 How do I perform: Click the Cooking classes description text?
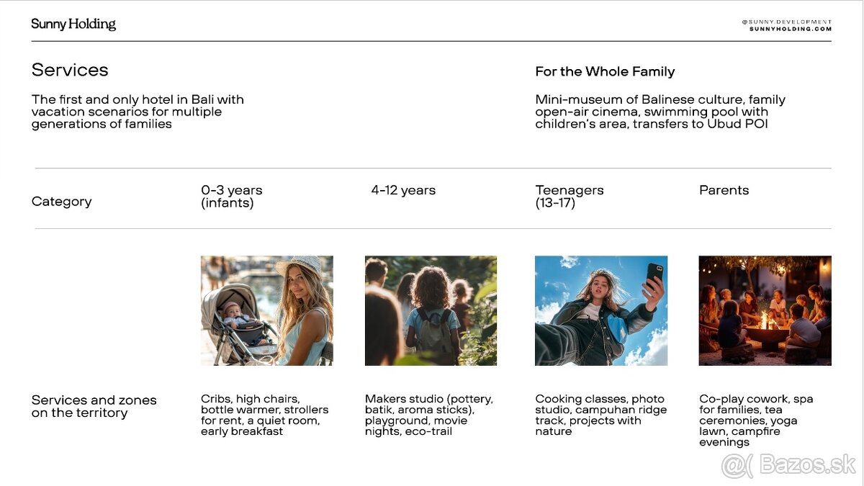pos(600,415)
